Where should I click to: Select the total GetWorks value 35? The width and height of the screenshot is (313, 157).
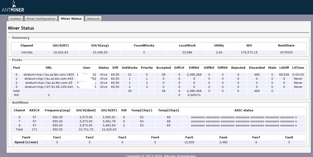tap(129, 91)
